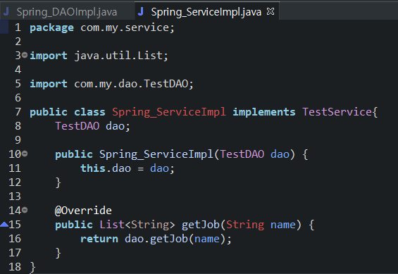Select the Spring_ServiceImpl.java tab

(206, 12)
